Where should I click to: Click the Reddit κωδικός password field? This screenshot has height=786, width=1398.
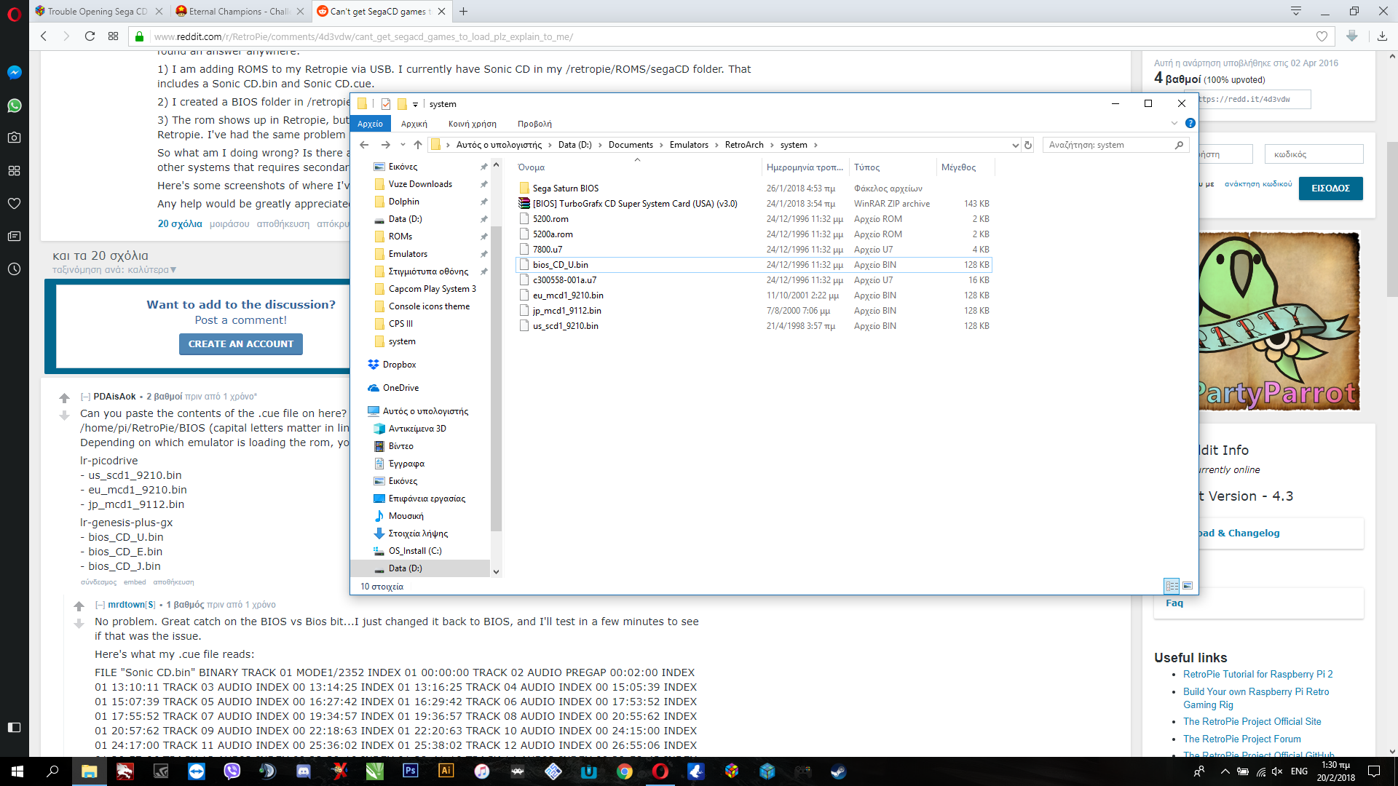click(x=1315, y=154)
